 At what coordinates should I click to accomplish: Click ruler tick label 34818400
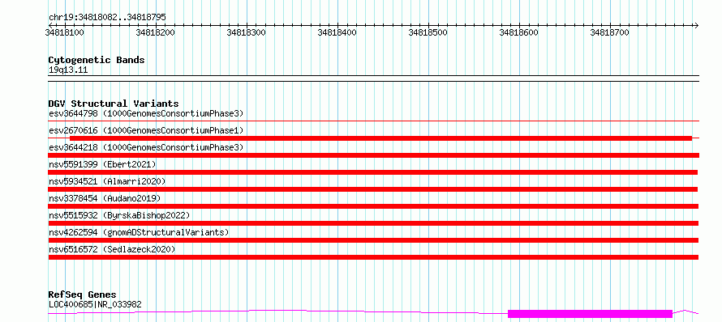(337, 32)
